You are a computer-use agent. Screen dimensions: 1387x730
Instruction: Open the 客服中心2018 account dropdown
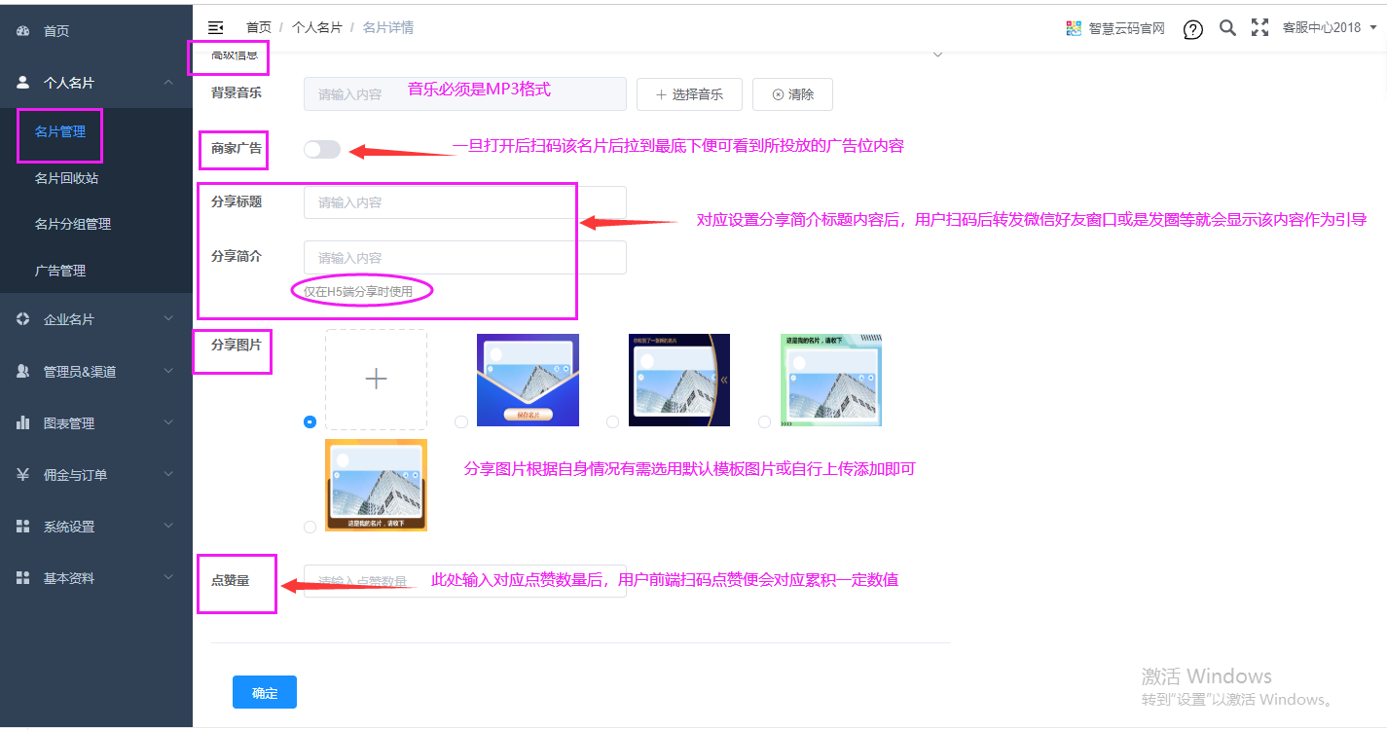(x=1330, y=28)
